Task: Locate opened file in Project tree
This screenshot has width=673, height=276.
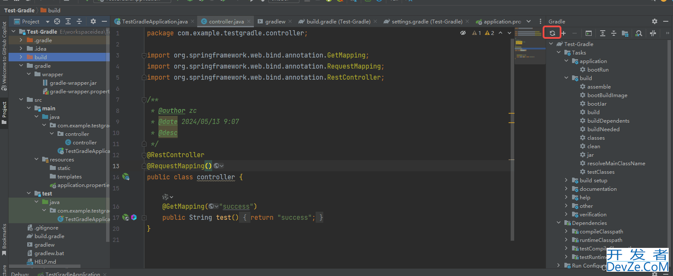Action: tap(57, 21)
